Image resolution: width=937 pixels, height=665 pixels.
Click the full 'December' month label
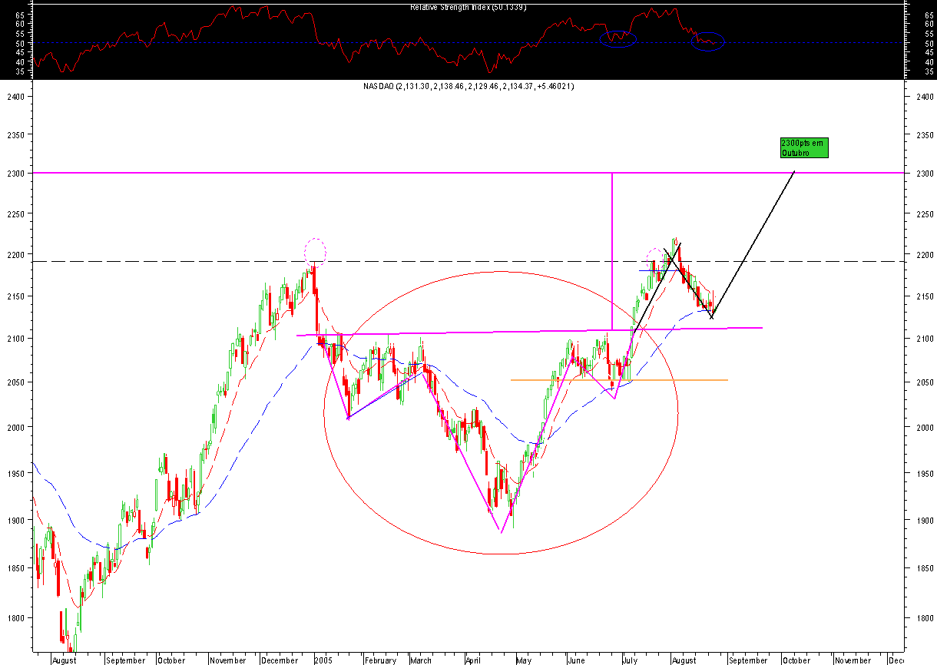pyautogui.click(x=280, y=660)
